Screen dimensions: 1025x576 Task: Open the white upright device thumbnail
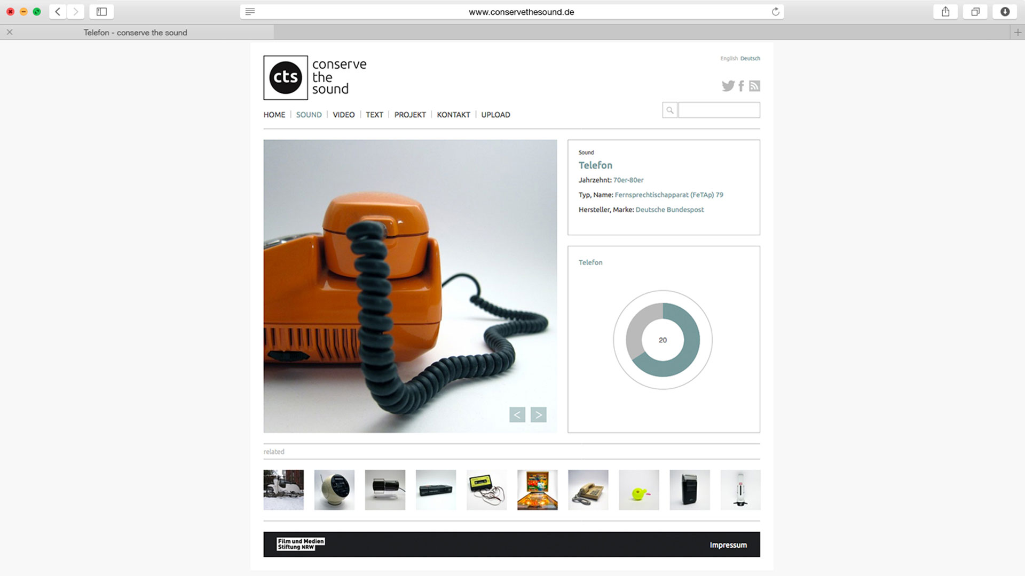(x=740, y=490)
